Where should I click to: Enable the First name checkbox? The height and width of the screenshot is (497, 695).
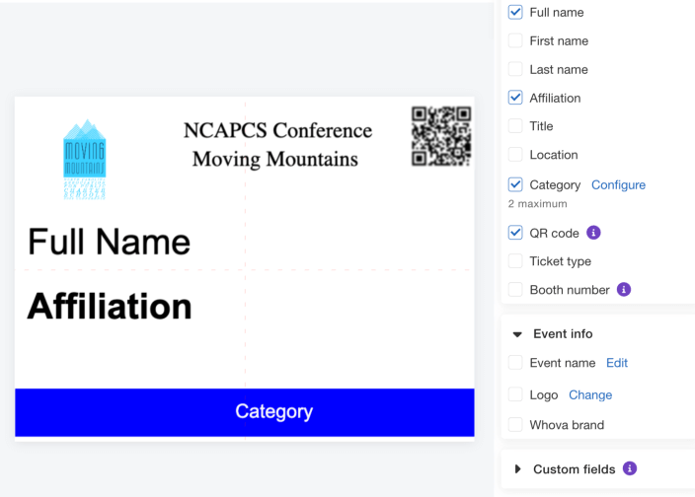click(515, 41)
